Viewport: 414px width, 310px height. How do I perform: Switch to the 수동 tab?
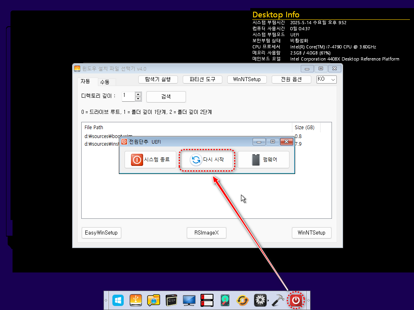click(x=105, y=82)
